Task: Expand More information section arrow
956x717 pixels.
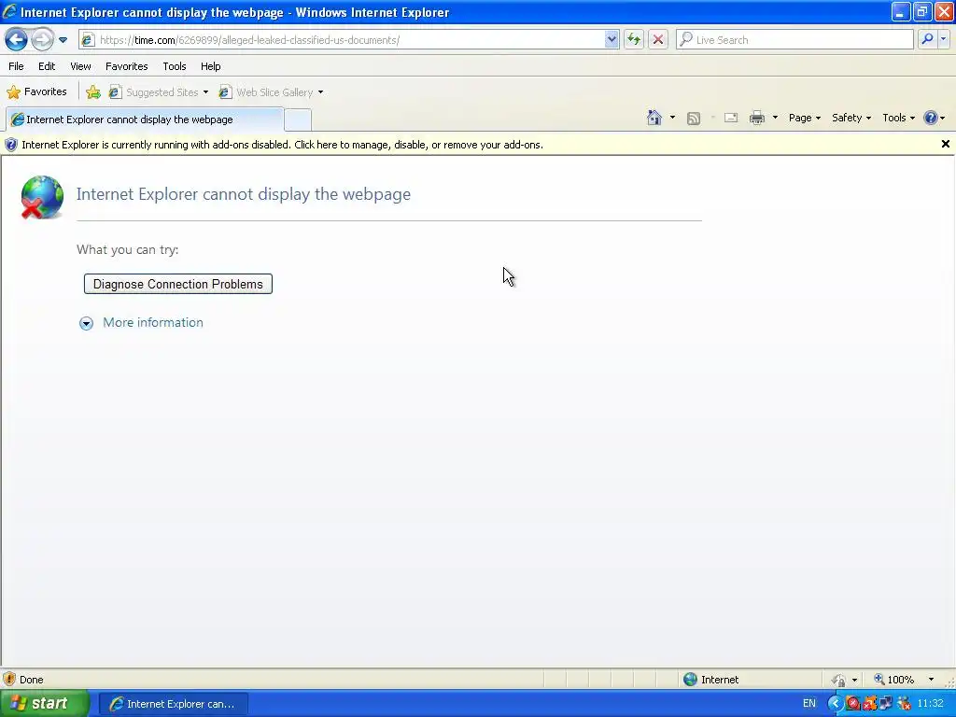Action: click(87, 323)
